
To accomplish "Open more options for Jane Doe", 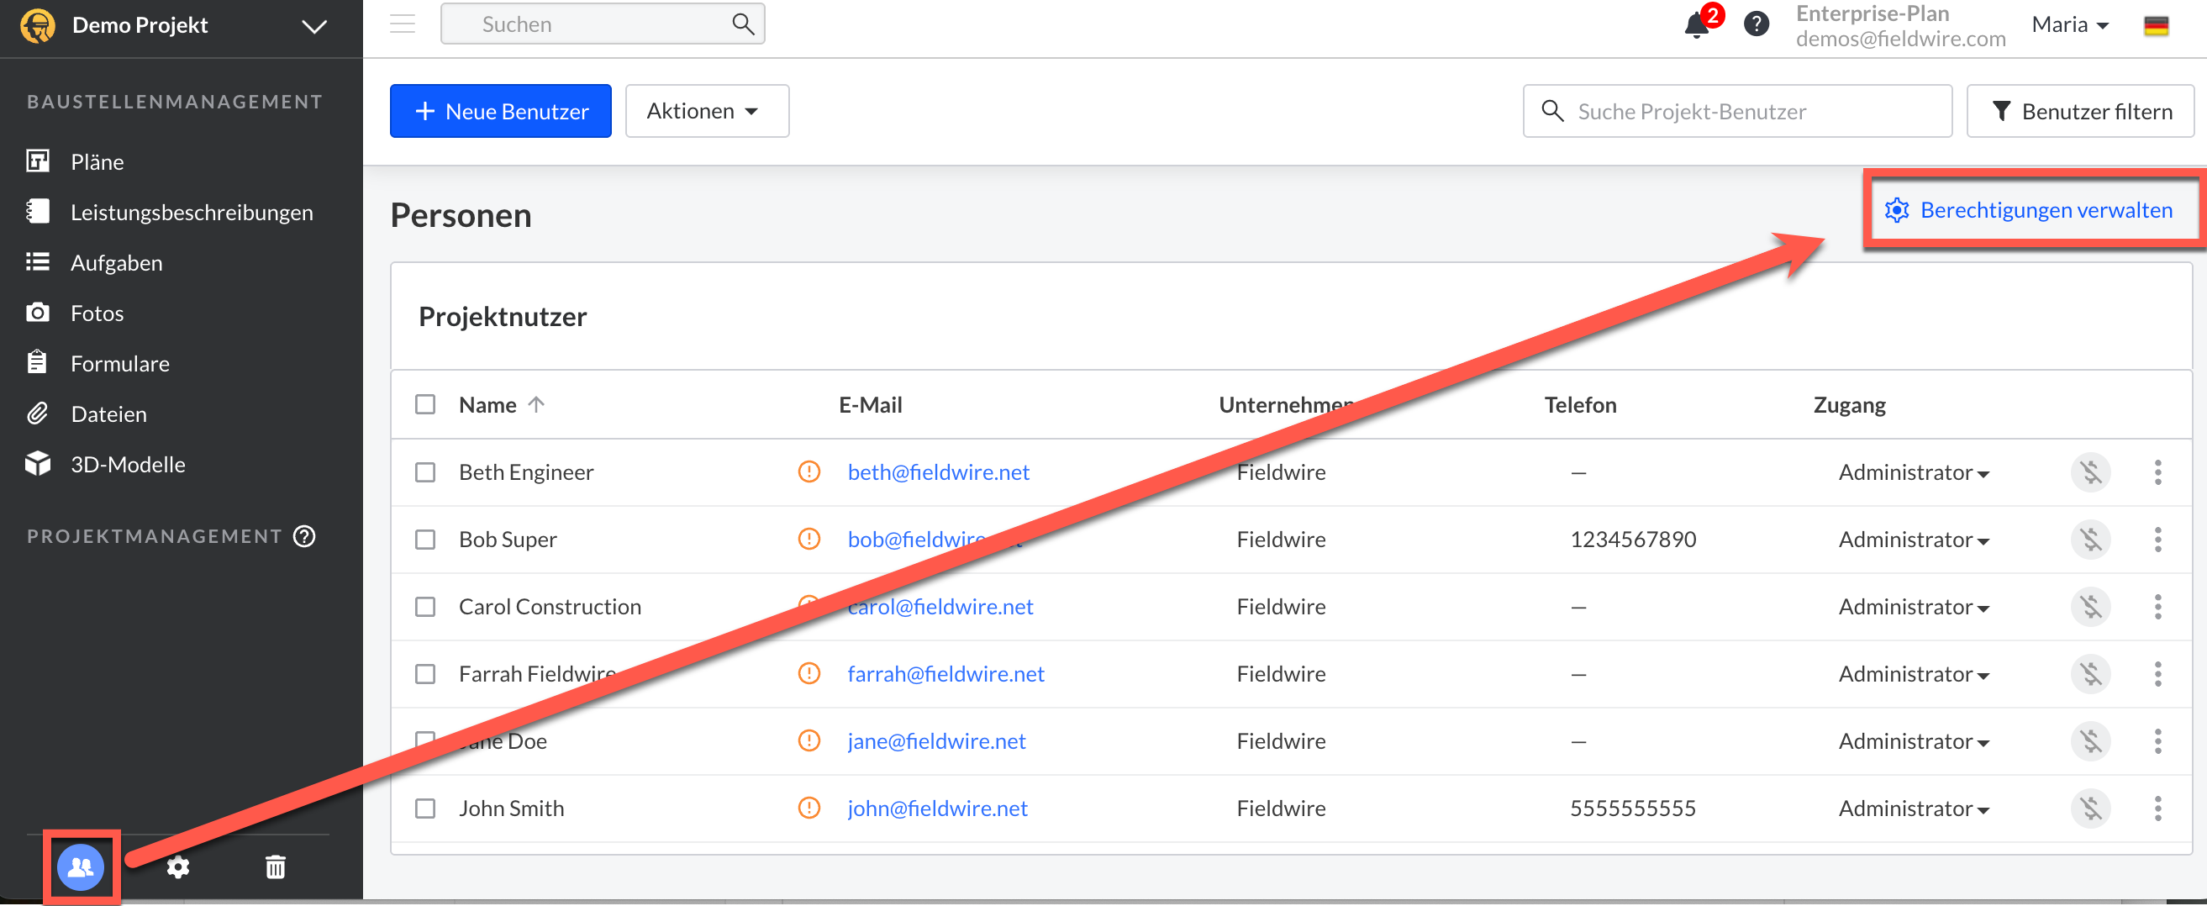I will pos(2157,741).
